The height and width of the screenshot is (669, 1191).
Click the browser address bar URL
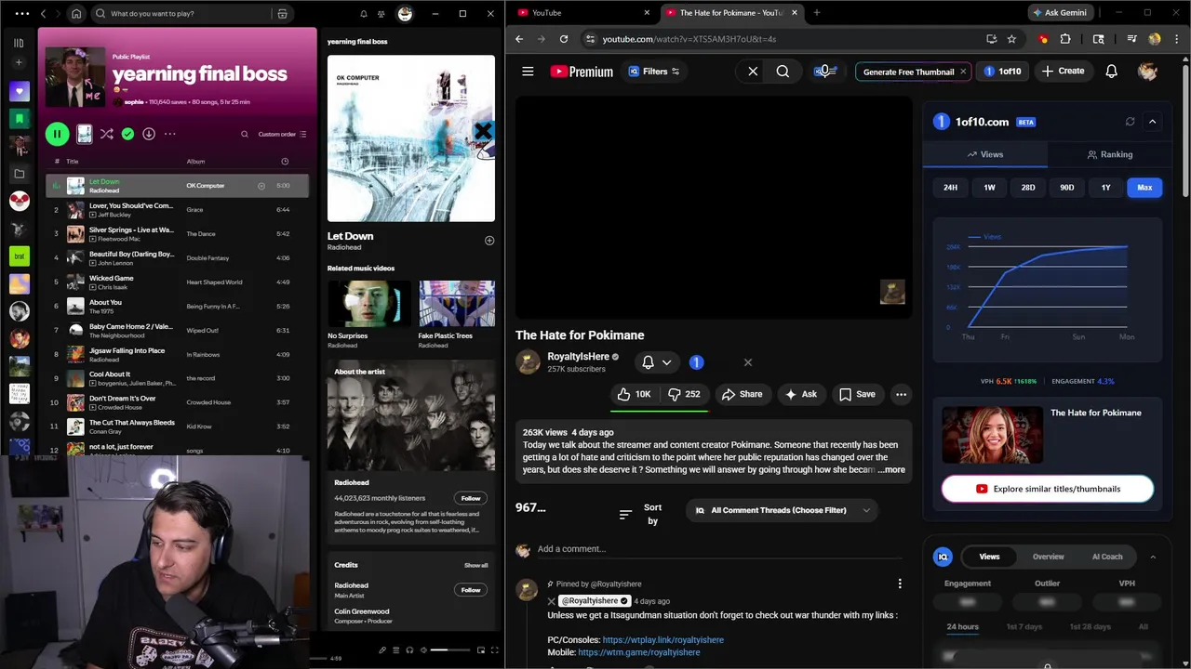pos(689,39)
